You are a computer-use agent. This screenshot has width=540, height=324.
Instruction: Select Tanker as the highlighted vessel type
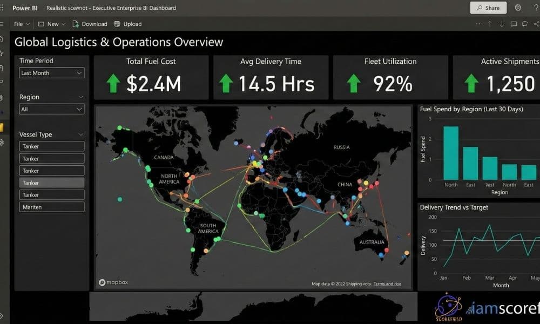[51, 183]
